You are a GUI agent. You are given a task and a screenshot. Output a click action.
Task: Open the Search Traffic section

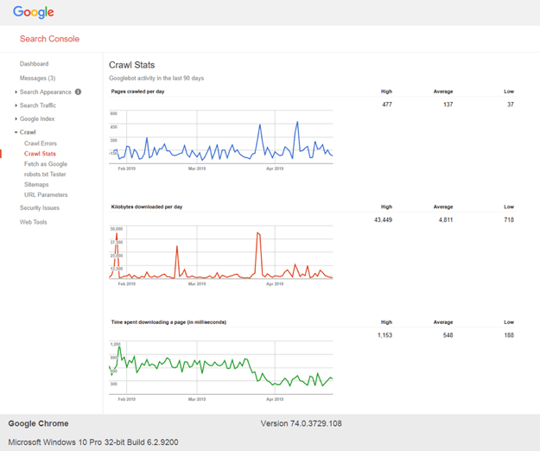pyautogui.click(x=38, y=105)
